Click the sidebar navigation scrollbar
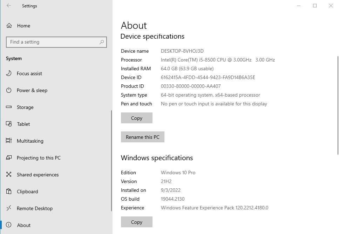 [x=111, y=161]
